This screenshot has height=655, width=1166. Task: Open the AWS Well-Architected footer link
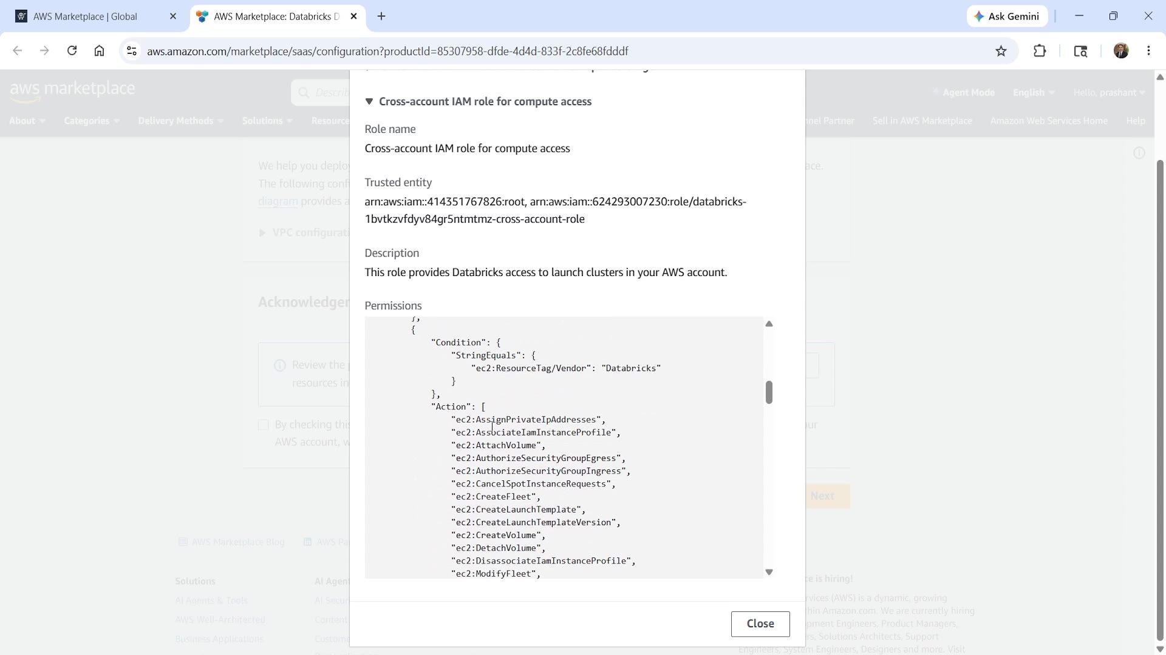(x=220, y=620)
